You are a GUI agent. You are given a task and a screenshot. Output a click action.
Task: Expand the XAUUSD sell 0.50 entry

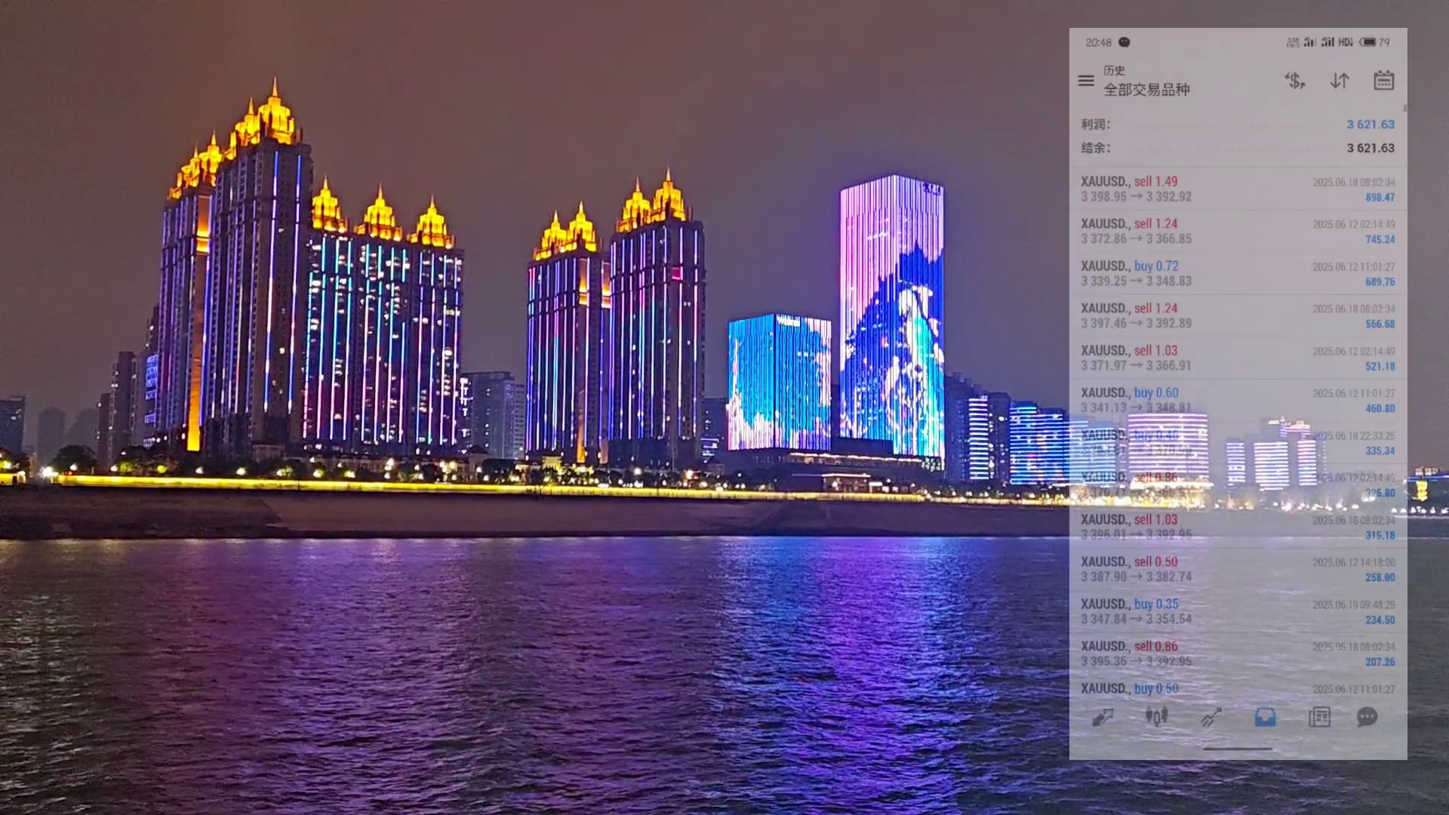tap(1238, 569)
